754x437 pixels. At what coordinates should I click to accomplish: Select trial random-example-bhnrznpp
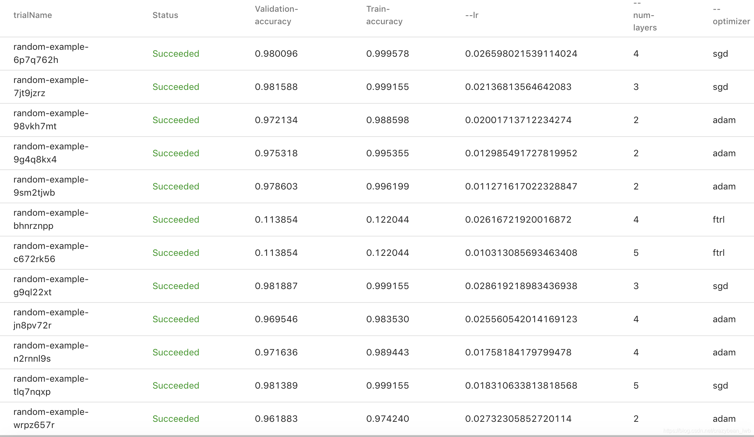pos(51,219)
